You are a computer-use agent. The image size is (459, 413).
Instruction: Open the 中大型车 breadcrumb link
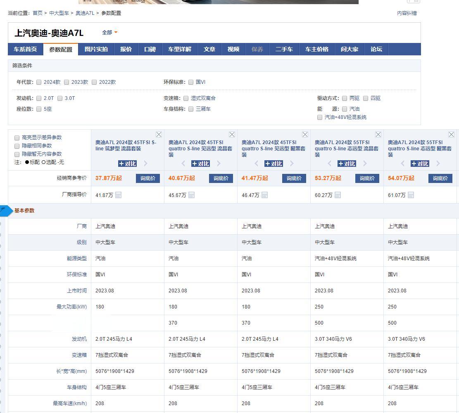tap(59, 13)
